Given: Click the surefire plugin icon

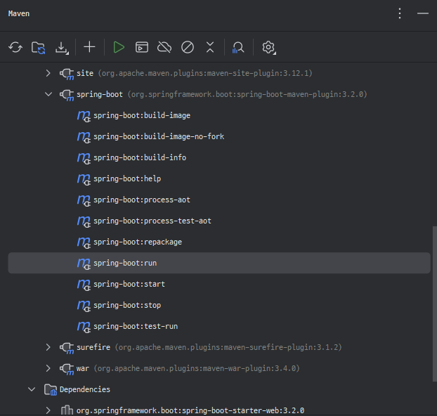Looking at the screenshot, I should [x=67, y=349].
